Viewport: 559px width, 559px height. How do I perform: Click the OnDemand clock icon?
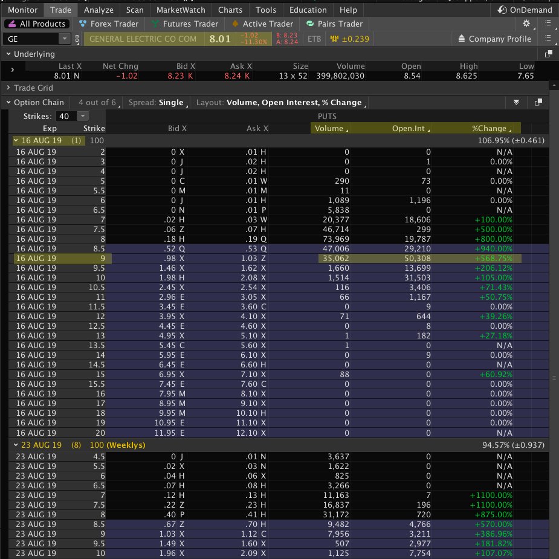[x=502, y=10]
